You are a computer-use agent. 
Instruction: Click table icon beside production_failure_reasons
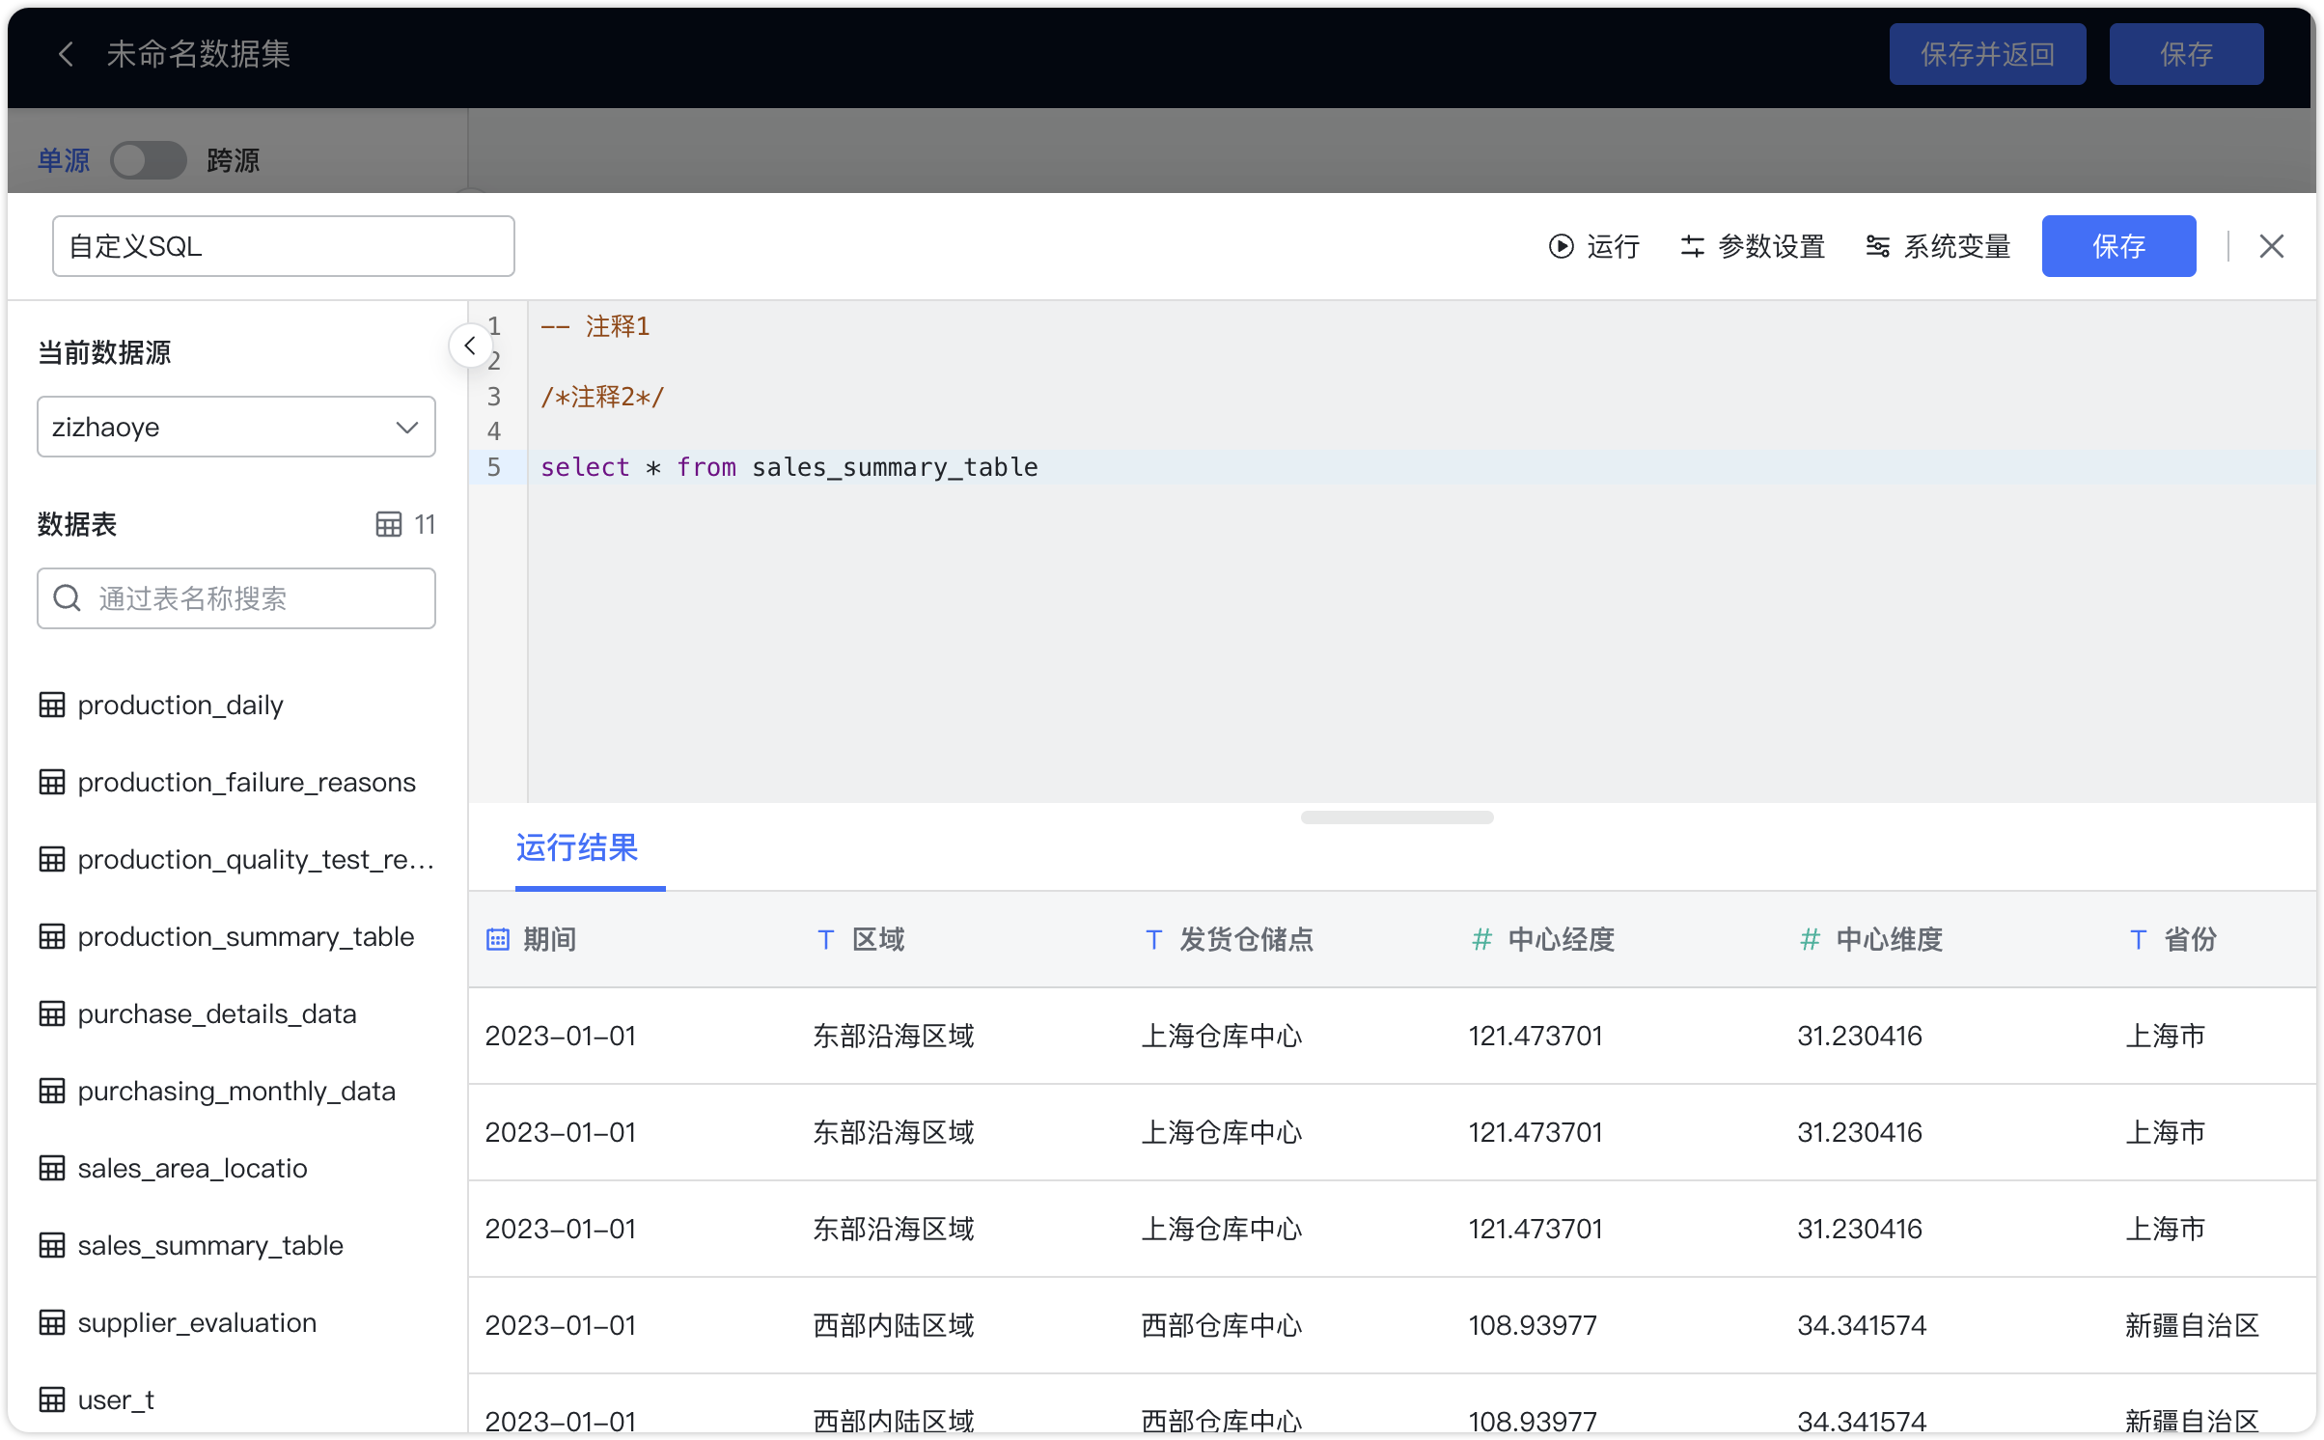tap(52, 782)
